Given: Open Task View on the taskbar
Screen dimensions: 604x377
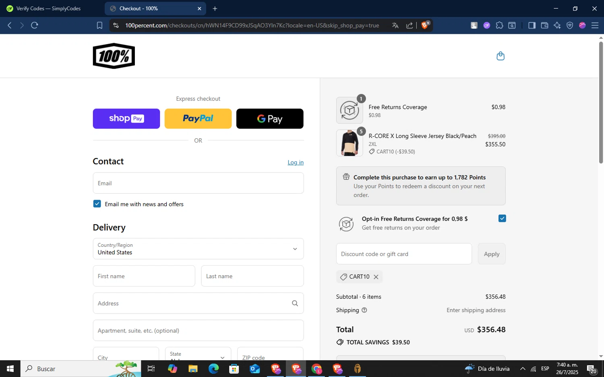Looking at the screenshot, I should pyautogui.click(x=151, y=369).
